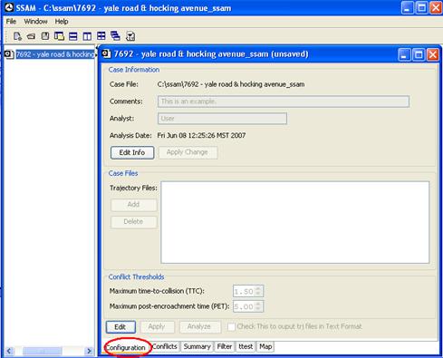Screen dimensions: 443x358
Task: Click the Add trajectory file button
Action: pos(133,205)
